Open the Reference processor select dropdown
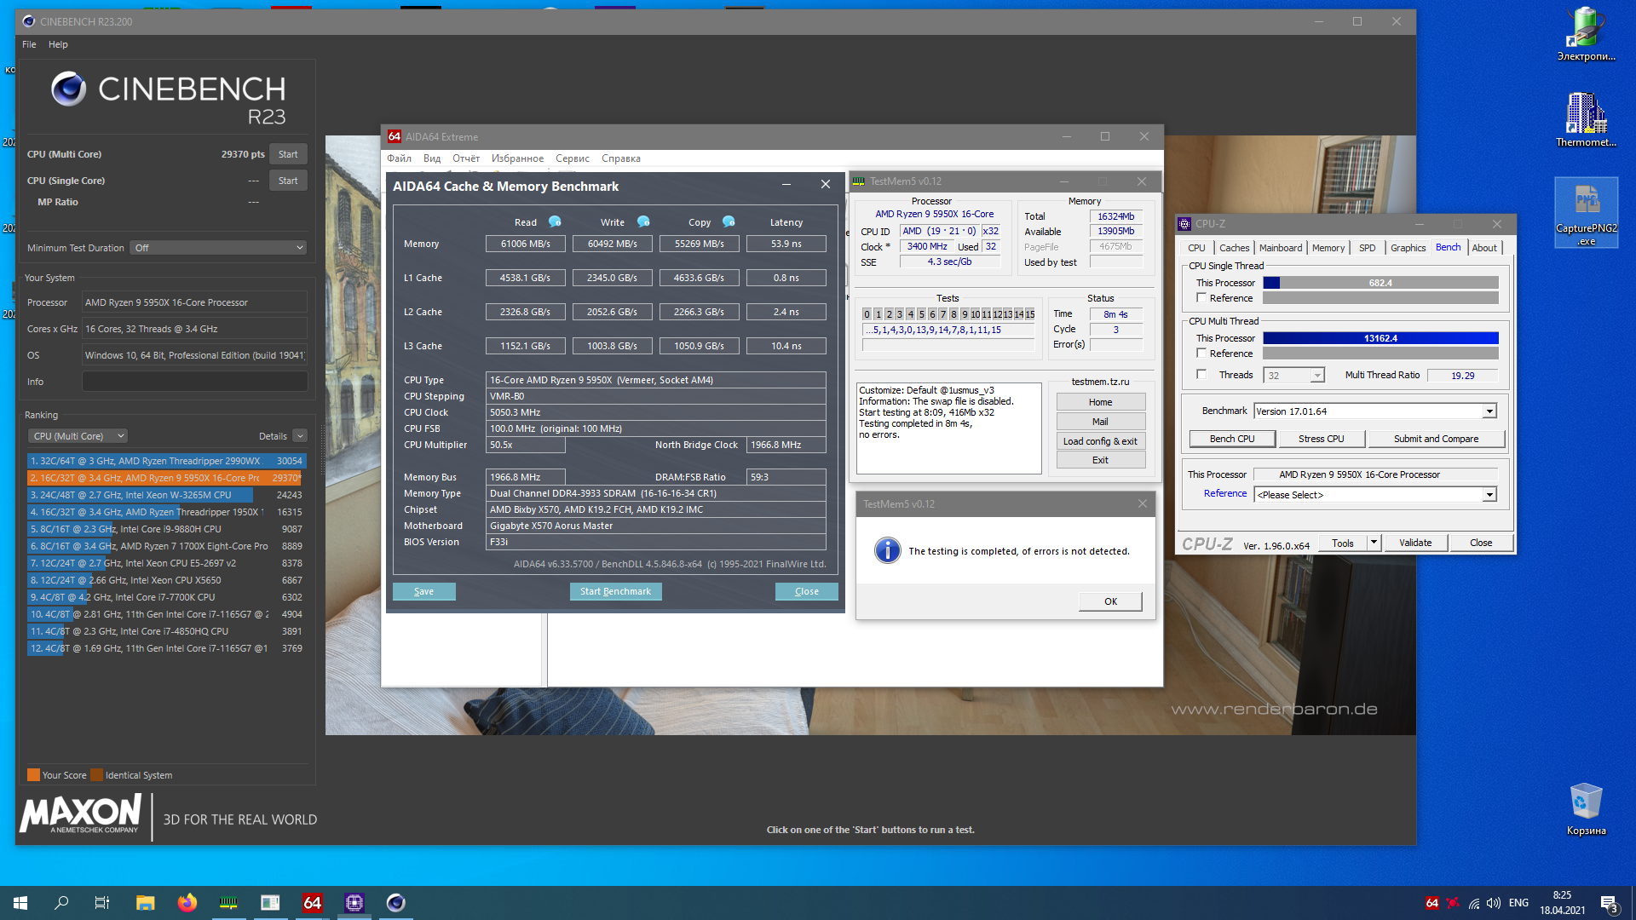Image resolution: width=1636 pixels, height=920 pixels. pyautogui.click(x=1489, y=495)
